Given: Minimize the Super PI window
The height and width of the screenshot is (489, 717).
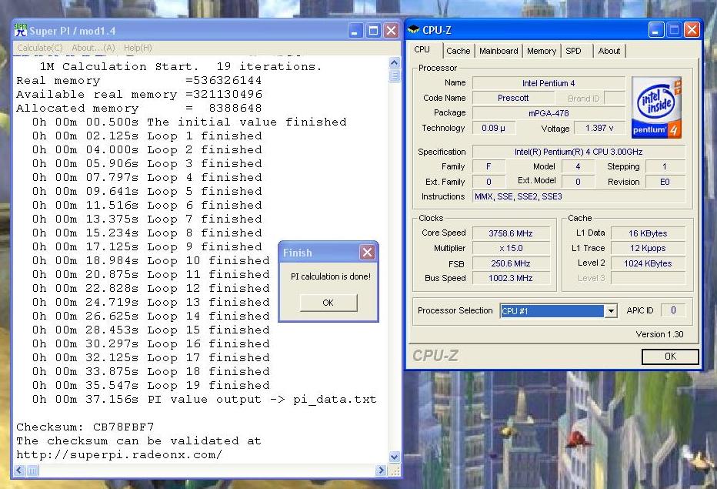Looking at the screenshot, I should [x=355, y=31].
